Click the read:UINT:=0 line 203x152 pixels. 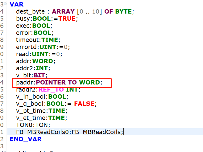click(x=39, y=54)
